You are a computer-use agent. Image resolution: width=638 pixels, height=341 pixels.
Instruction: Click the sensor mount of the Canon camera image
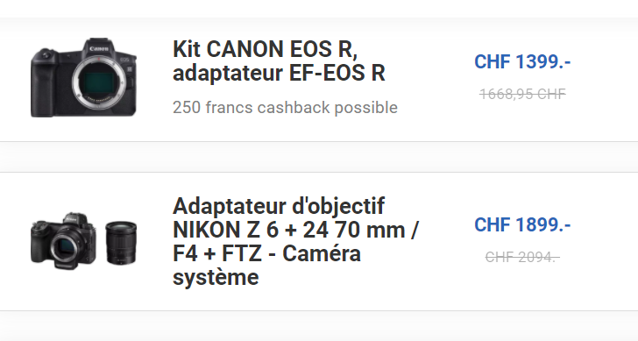(100, 83)
